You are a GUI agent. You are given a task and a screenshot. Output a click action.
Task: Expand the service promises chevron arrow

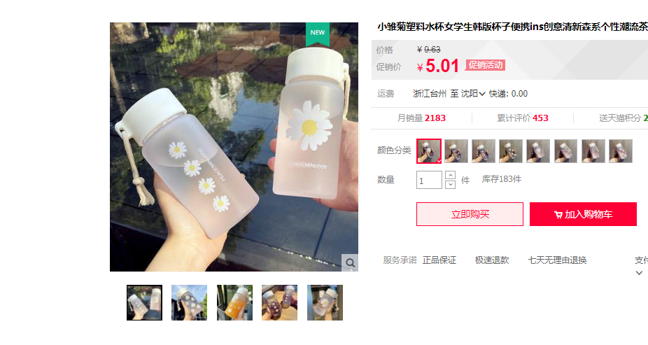click(x=639, y=273)
